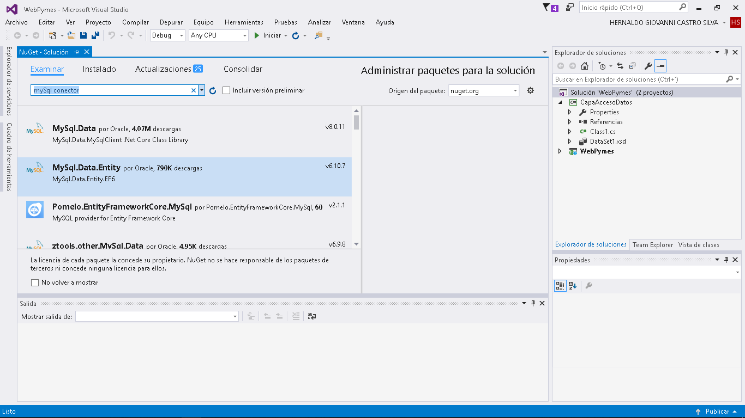The height and width of the screenshot is (418, 745).
Task: Toggle word wrap in the Salida panel
Action: coord(311,316)
